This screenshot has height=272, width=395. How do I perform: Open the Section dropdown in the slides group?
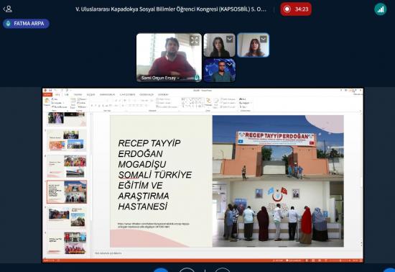point(82,106)
